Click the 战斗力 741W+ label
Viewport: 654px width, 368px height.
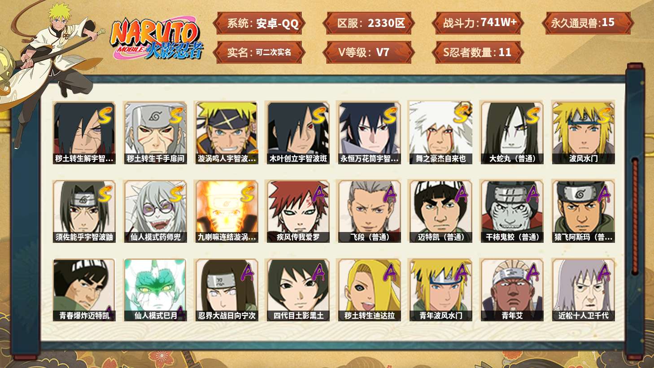point(478,23)
